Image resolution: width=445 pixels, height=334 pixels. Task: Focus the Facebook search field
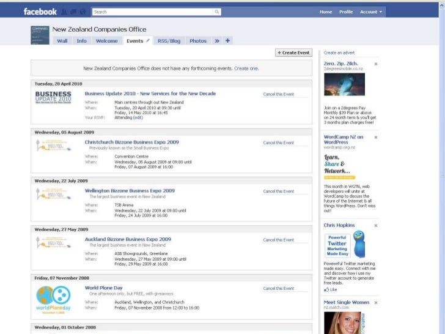pos(153,12)
